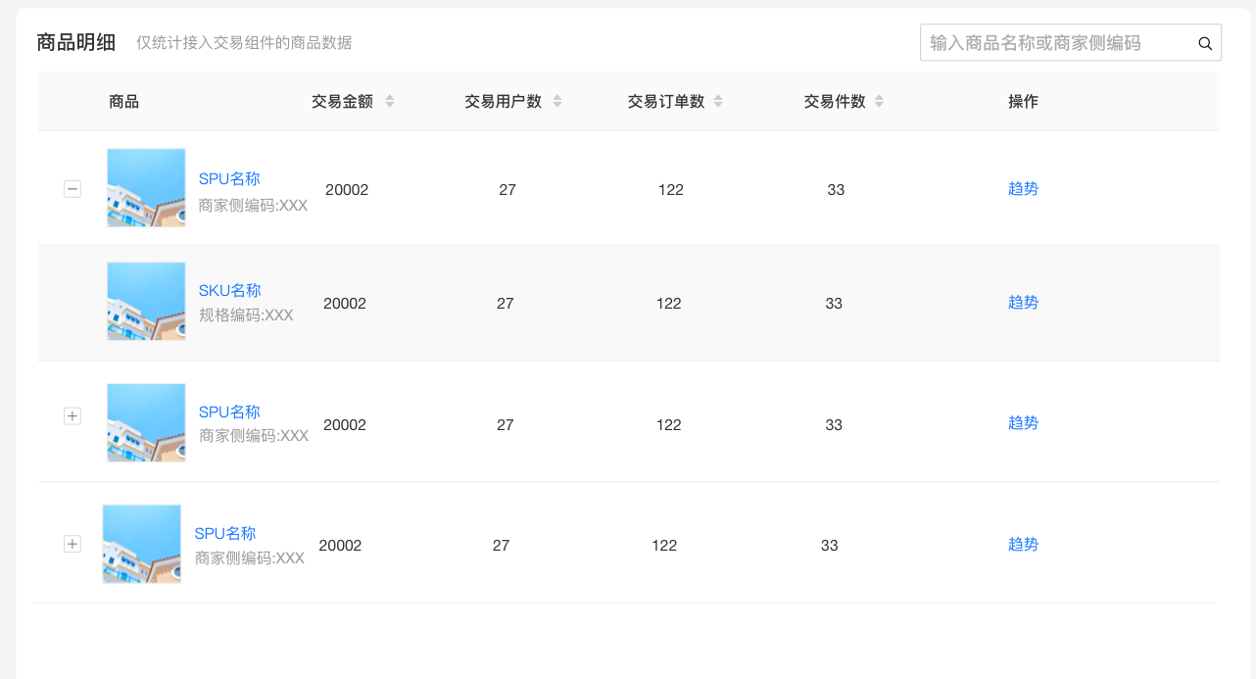Sort the 交易订单数 column ascending
The image size is (1256, 679).
[x=718, y=96]
